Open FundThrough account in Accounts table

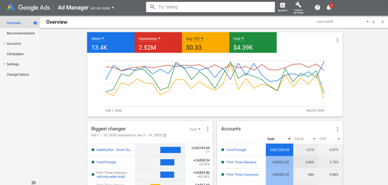click(236, 150)
